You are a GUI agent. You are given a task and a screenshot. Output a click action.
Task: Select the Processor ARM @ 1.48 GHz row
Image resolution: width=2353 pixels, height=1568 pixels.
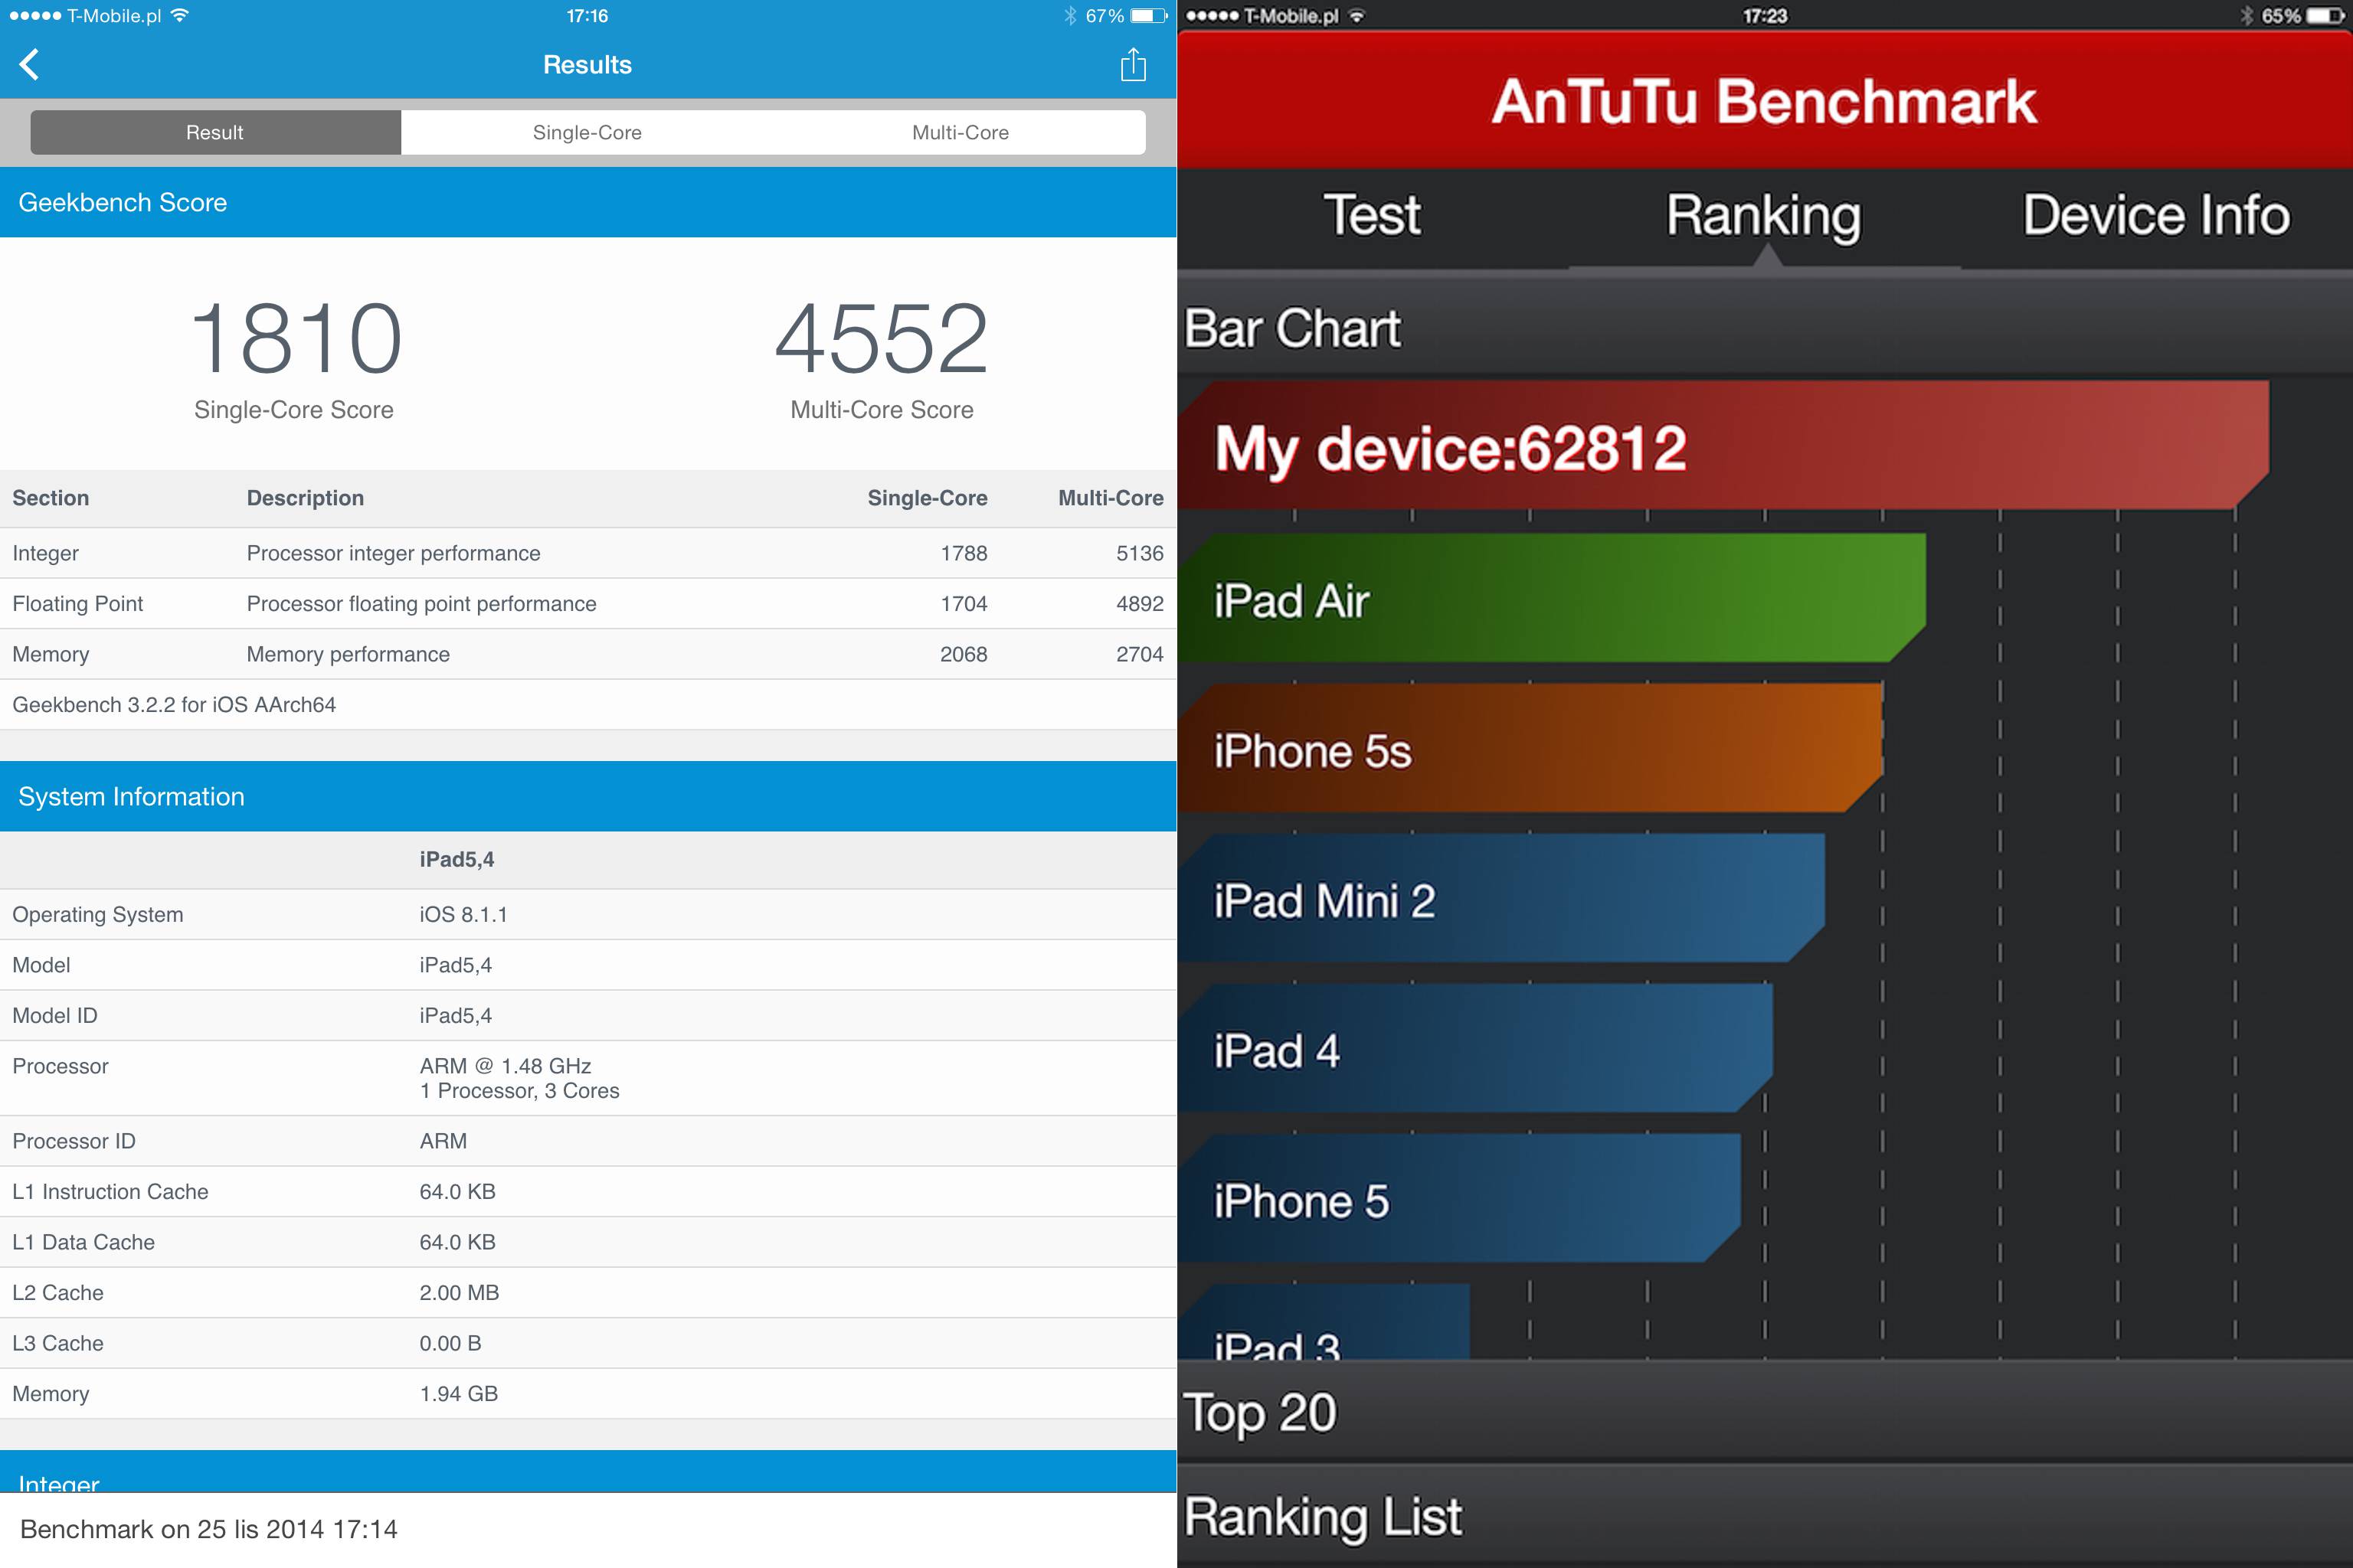point(588,1078)
